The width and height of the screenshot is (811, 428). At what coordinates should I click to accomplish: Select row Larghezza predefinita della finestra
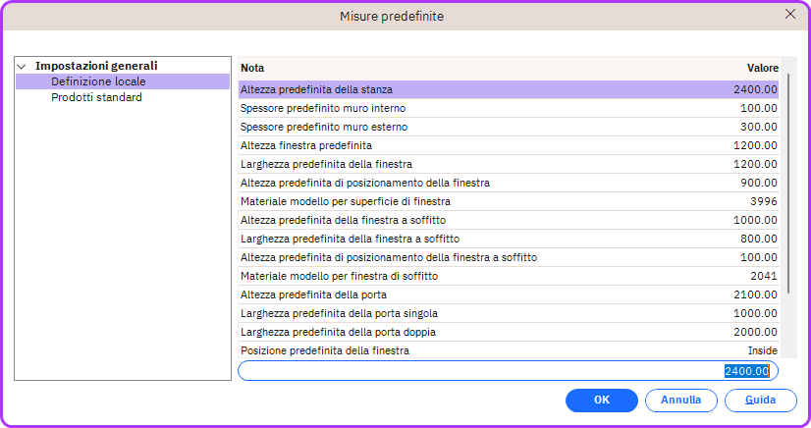[x=326, y=164]
